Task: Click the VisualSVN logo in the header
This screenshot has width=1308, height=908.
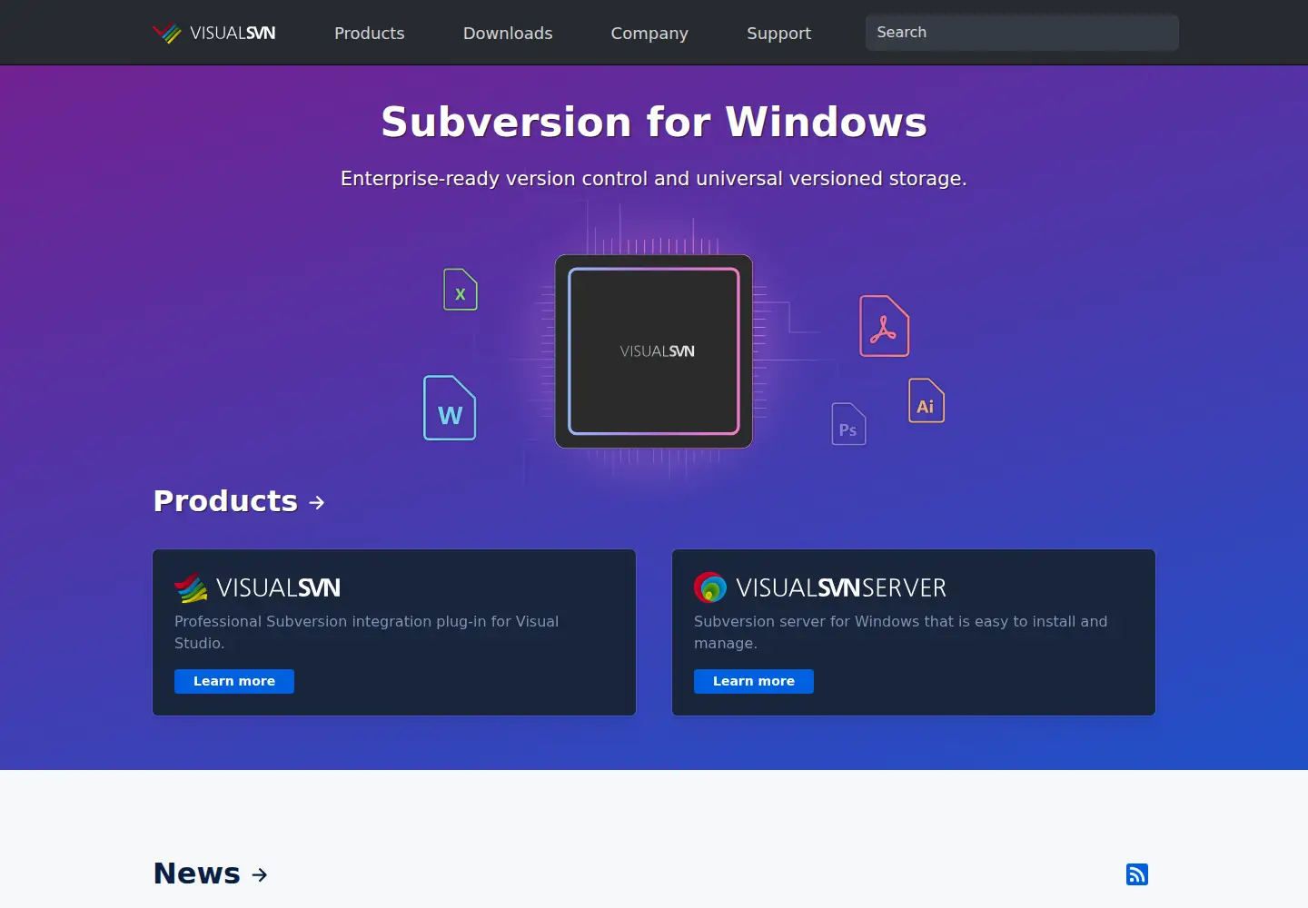Action: 214,33
